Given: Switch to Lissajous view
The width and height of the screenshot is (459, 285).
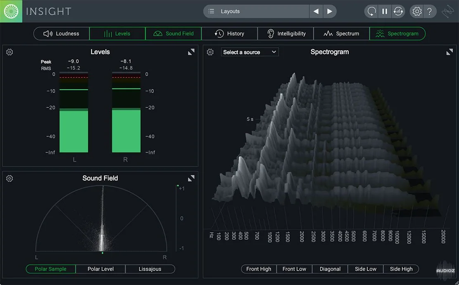Looking at the screenshot, I should coord(150,269).
